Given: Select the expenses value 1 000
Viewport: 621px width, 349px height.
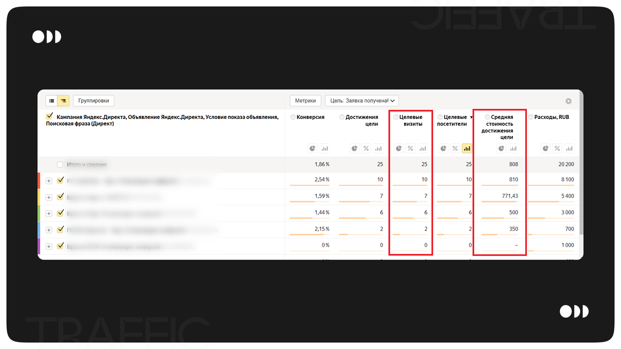Looking at the screenshot, I should (568, 245).
